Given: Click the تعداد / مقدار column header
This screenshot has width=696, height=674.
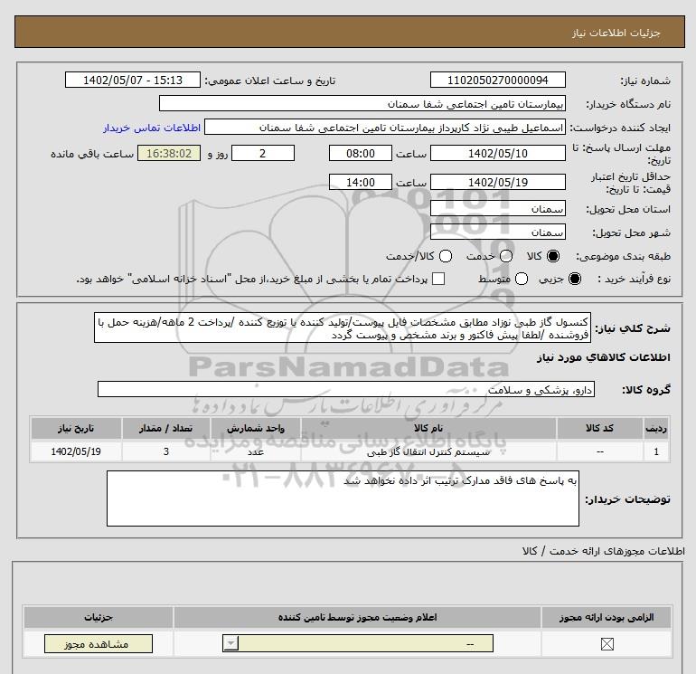Looking at the screenshot, I should (x=166, y=428).
